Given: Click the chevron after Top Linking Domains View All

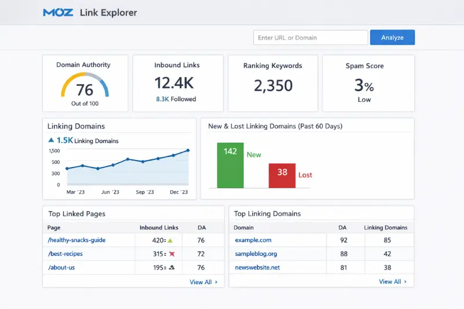Looking at the screenshot, I should 405,282.
